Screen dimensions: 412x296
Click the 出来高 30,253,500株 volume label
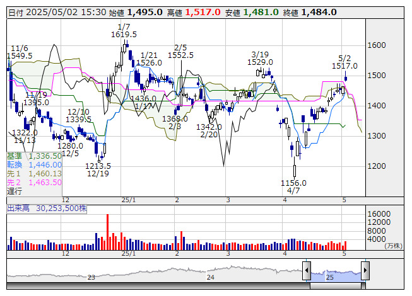(x=47, y=208)
